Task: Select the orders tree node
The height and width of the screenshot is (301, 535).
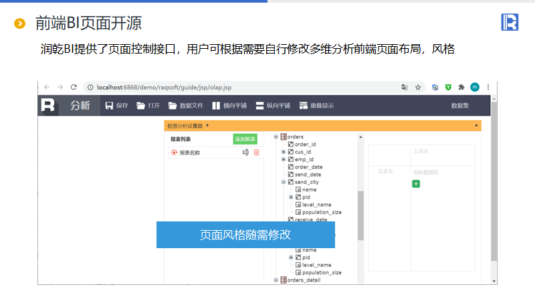Action: 295,137
